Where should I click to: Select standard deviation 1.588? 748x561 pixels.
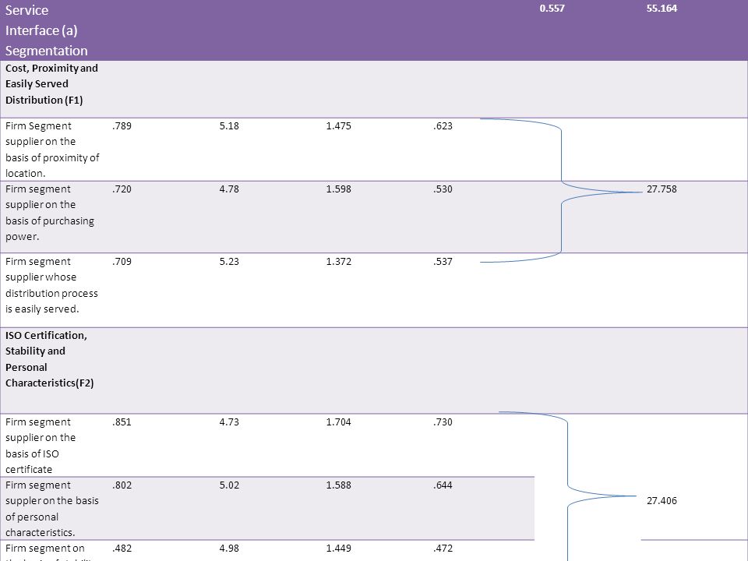pyautogui.click(x=339, y=485)
